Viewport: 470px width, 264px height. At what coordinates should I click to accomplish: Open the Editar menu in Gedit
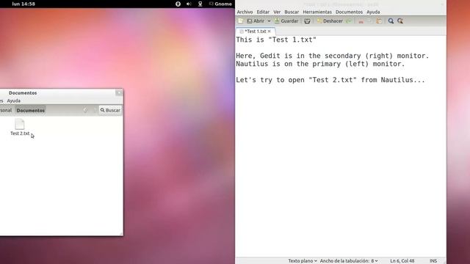pos(263,12)
